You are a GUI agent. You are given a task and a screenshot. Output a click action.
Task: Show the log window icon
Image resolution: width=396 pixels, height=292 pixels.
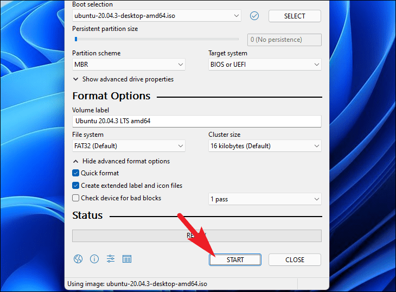pos(127,259)
